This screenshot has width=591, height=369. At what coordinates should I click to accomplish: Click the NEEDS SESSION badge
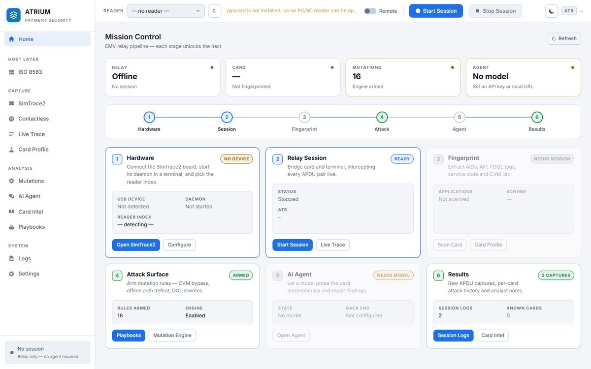point(552,159)
